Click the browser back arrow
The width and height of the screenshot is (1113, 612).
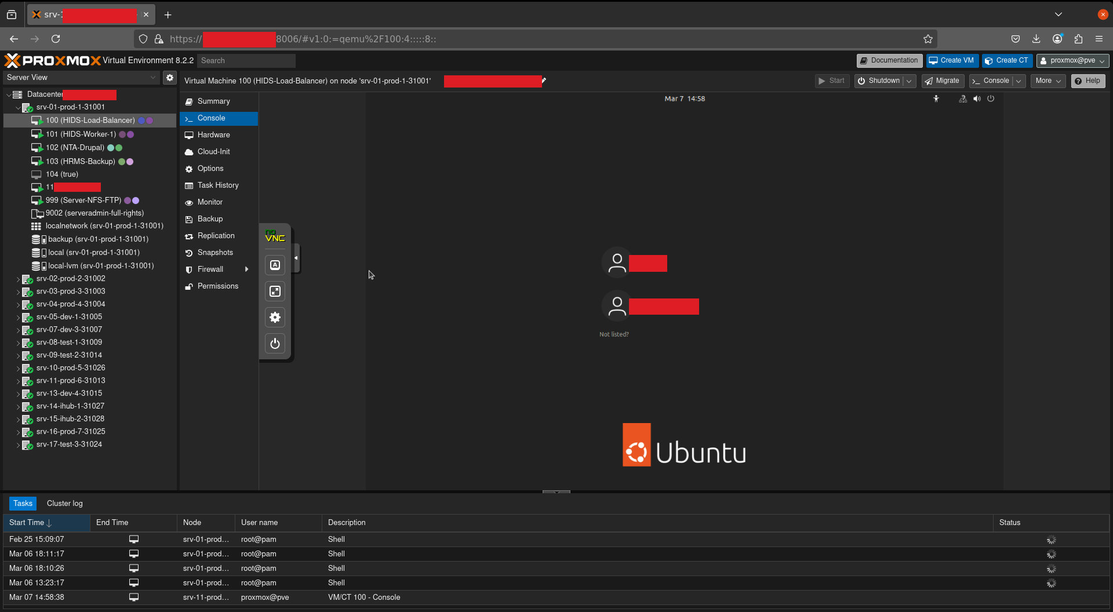[x=14, y=39]
